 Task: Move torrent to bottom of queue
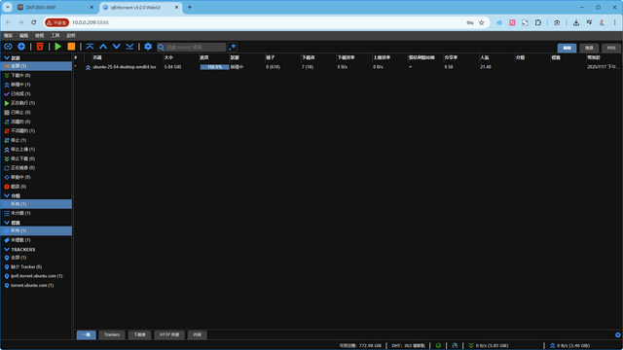tap(129, 47)
